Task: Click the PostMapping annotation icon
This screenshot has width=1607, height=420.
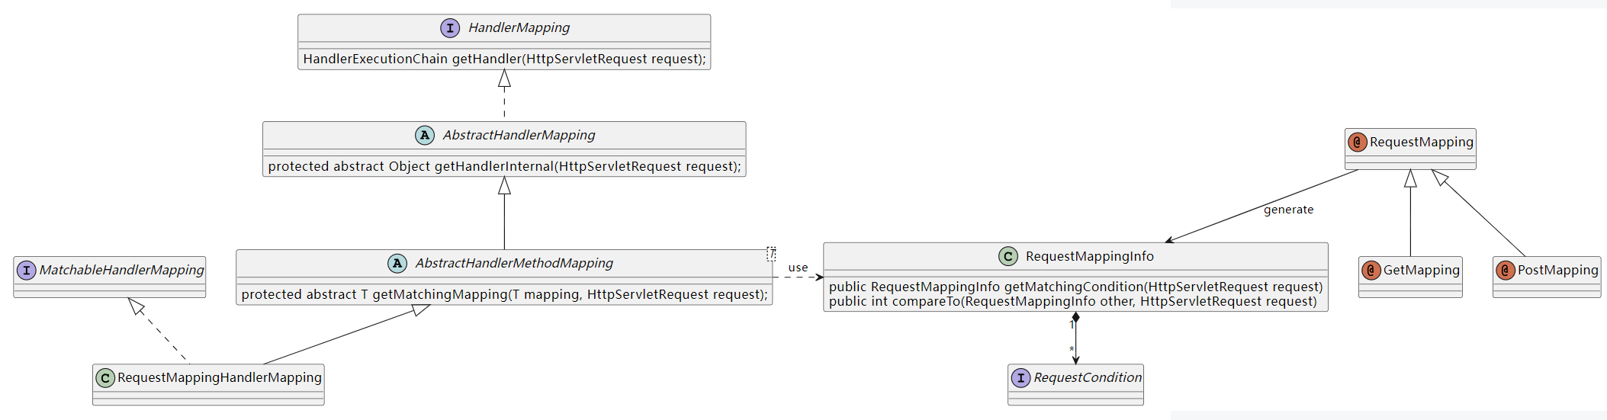Action: 1505,271
